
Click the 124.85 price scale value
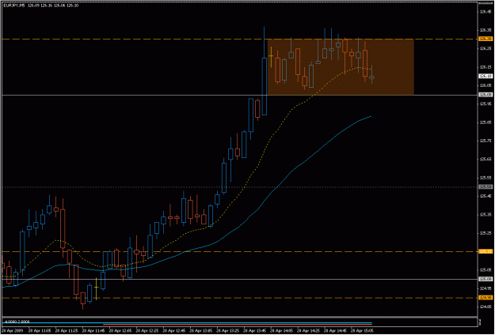[x=486, y=307]
